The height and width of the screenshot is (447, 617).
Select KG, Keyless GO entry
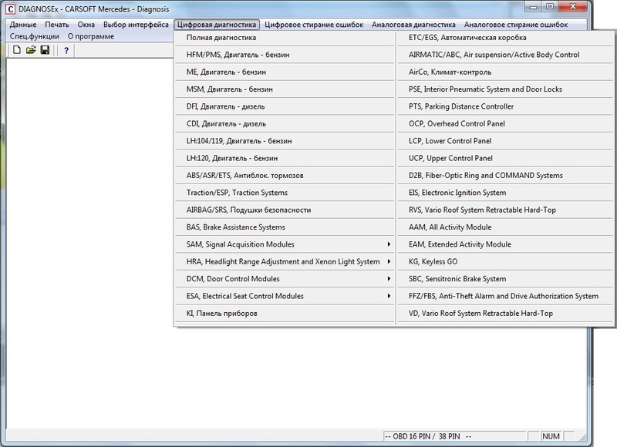[505, 261]
